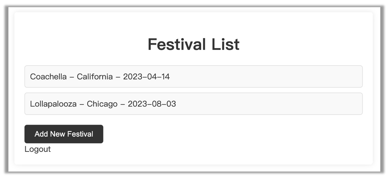Open the Coachella festival entry
The image size is (389, 179).
point(193,77)
